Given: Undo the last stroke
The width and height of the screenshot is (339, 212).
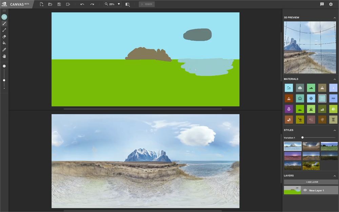Looking at the screenshot, I should point(82,4).
